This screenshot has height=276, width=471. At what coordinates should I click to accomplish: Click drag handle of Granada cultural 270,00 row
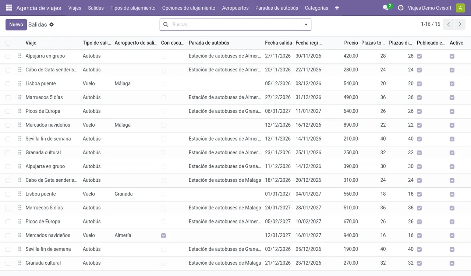tap(20, 263)
